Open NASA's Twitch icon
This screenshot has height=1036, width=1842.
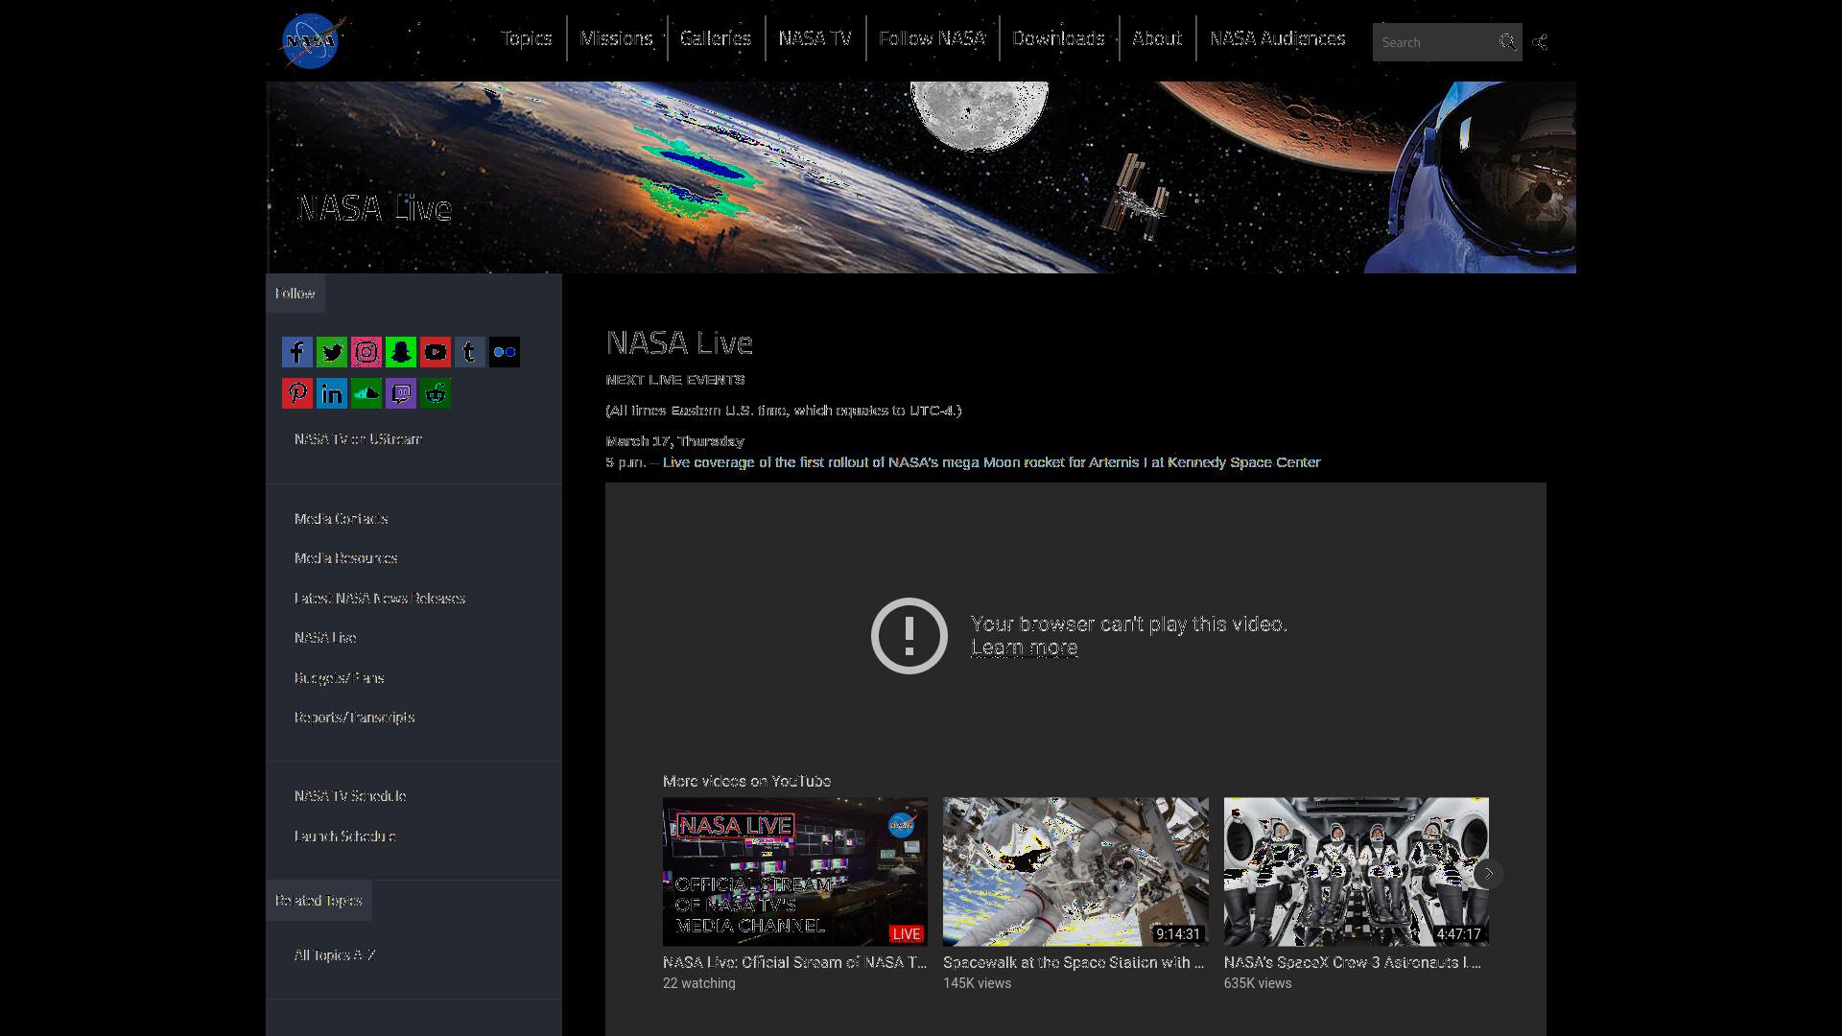point(401,393)
